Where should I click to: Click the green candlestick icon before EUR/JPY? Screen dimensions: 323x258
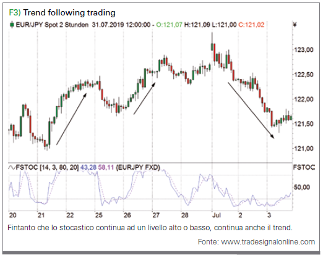coord(12,25)
